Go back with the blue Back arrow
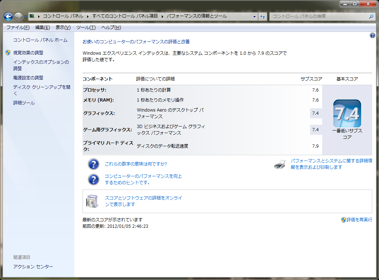 coord(8,16)
